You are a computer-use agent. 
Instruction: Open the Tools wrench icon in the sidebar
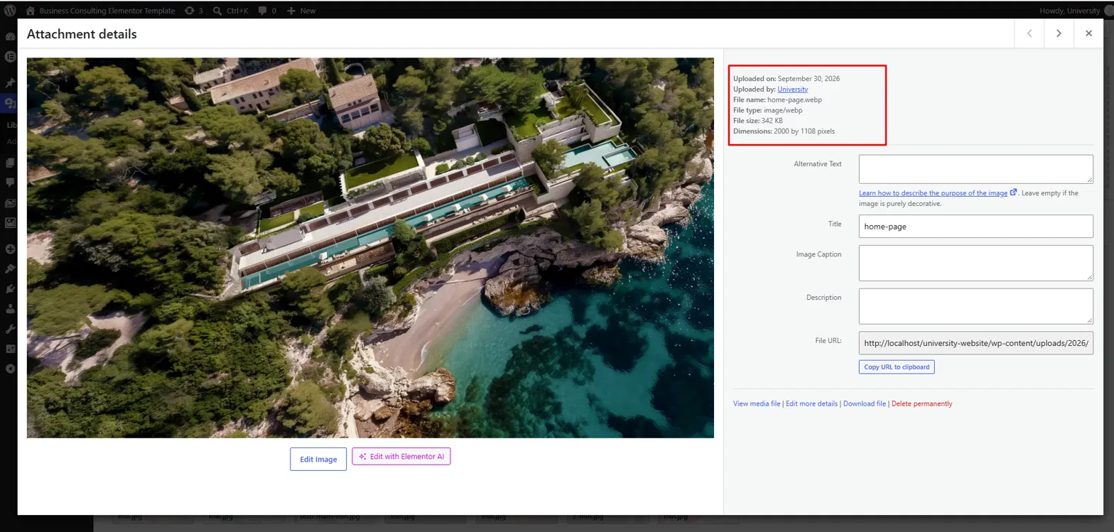point(10,329)
